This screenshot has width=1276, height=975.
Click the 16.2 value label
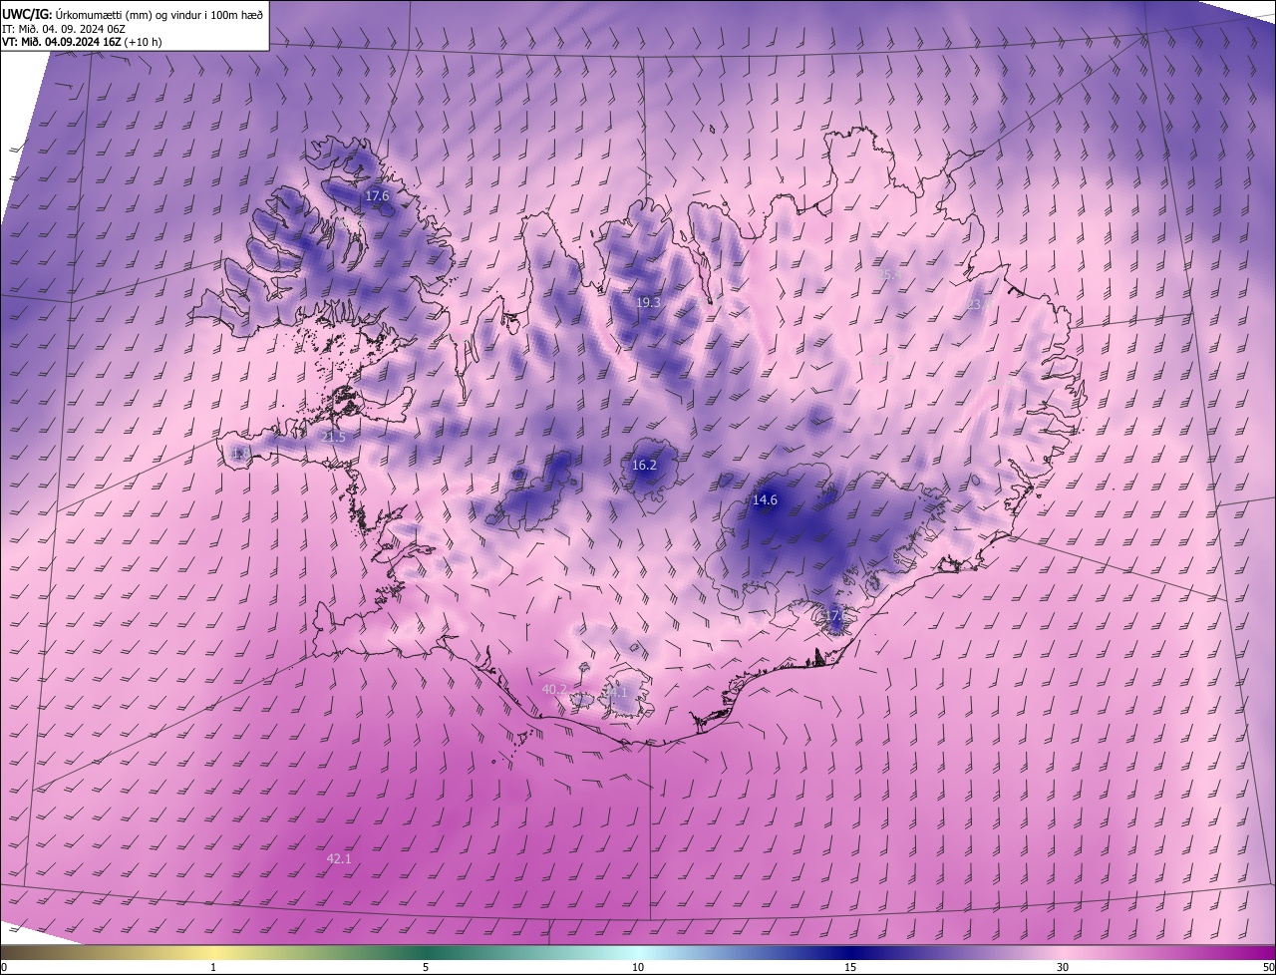pyautogui.click(x=644, y=465)
